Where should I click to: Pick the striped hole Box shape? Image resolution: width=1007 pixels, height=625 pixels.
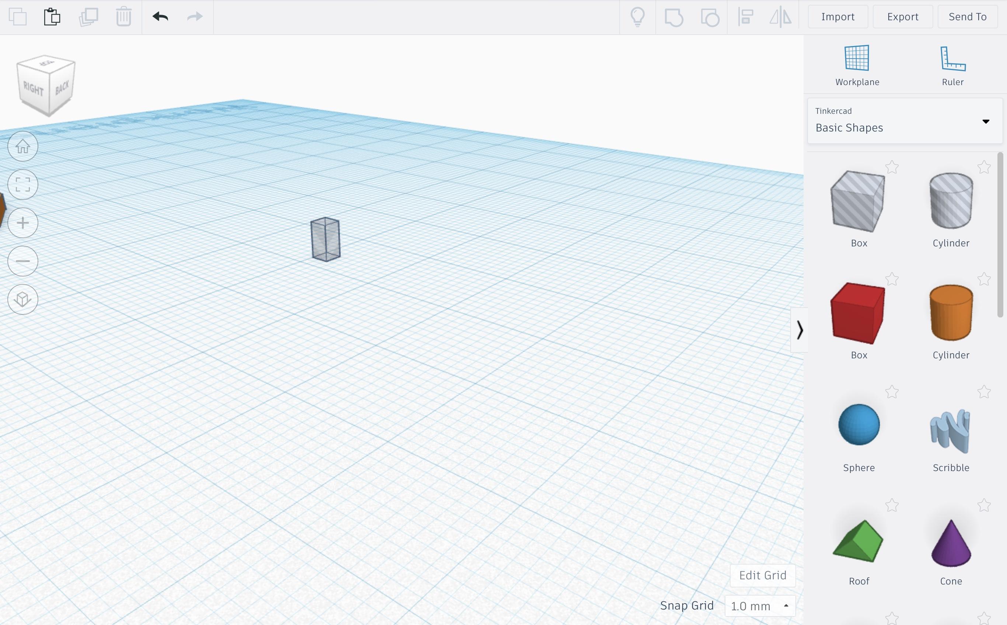[x=858, y=202]
